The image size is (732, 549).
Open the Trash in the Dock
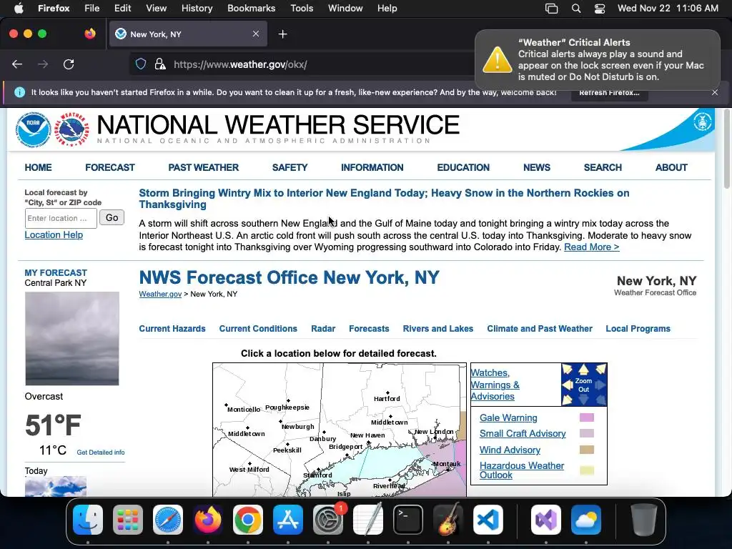coord(644,520)
